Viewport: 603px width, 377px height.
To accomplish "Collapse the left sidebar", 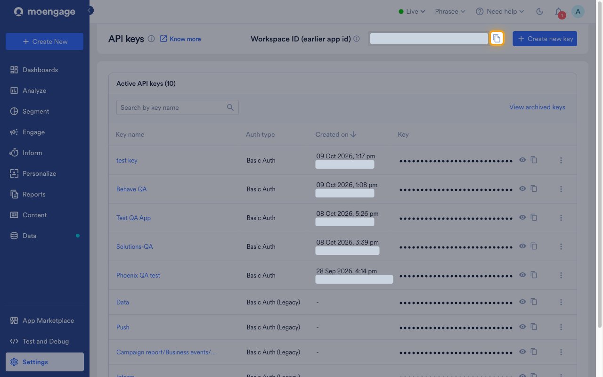I will 90,10.
